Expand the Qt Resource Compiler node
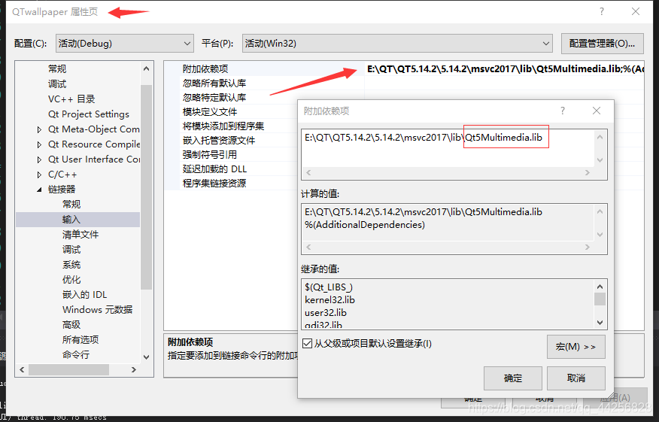Image resolution: width=659 pixels, height=422 pixels. coord(39,144)
